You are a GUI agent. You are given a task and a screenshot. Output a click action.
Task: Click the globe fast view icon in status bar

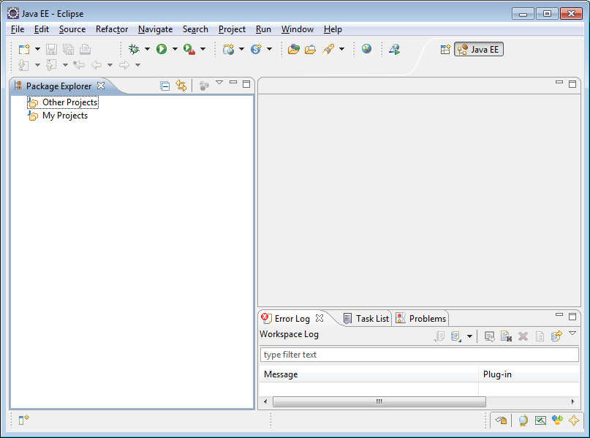[x=523, y=420]
